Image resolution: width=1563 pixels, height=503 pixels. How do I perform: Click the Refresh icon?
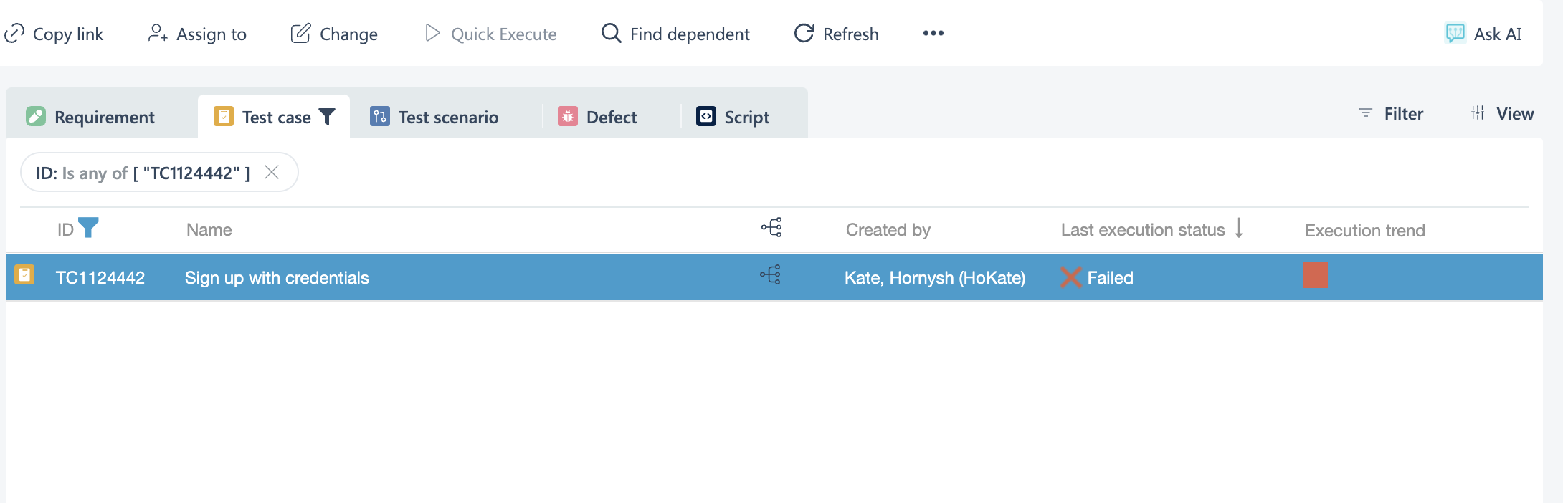click(x=804, y=34)
